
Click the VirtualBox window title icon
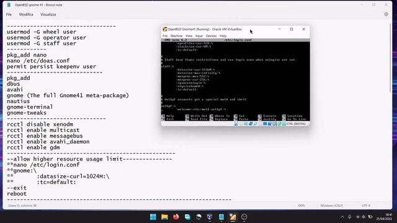click(x=165, y=29)
